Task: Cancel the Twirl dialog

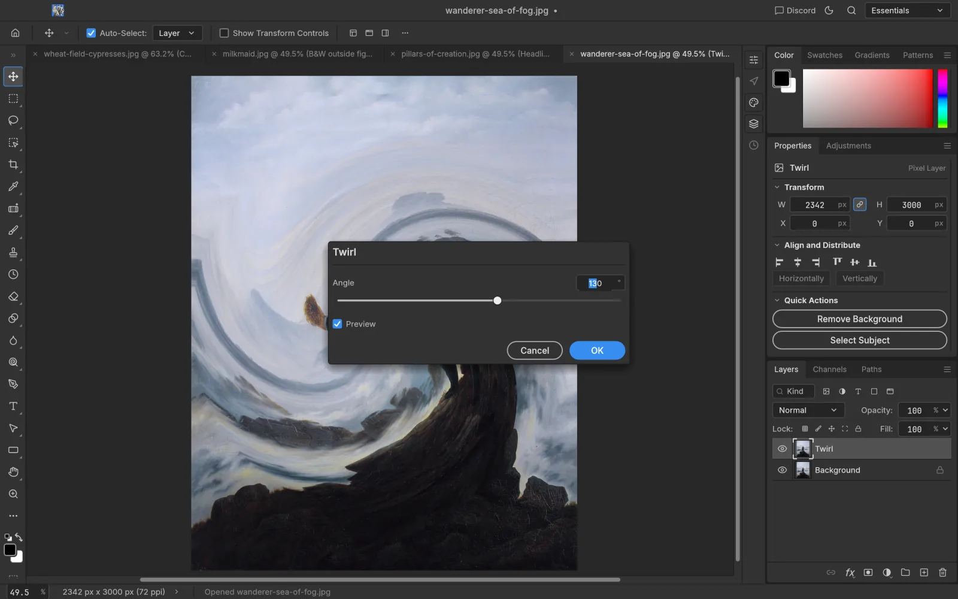Action: (x=535, y=350)
